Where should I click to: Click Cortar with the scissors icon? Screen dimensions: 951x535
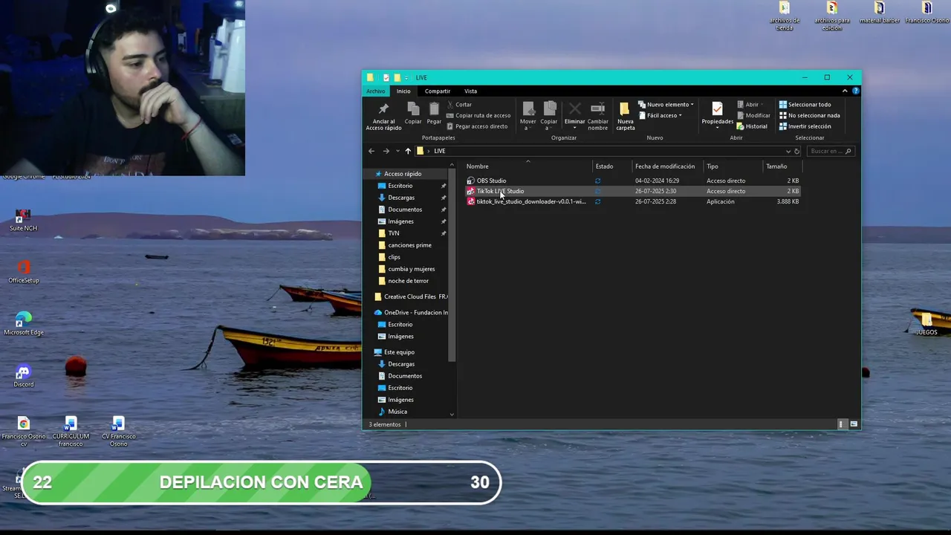coord(459,105)
